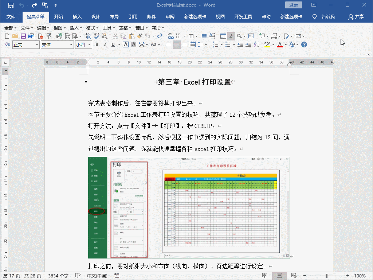The height and width of the screenshot is (280, 373).
Task: Click the Copy icon
Action: tap(123, 36)
